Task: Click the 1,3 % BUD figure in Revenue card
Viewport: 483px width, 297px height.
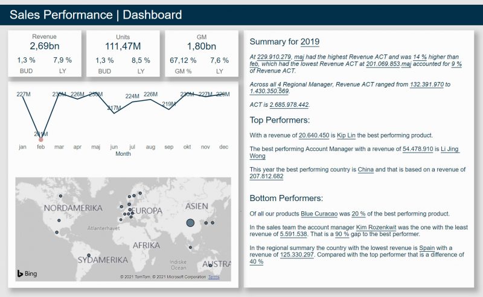Action: click(26, 60)
